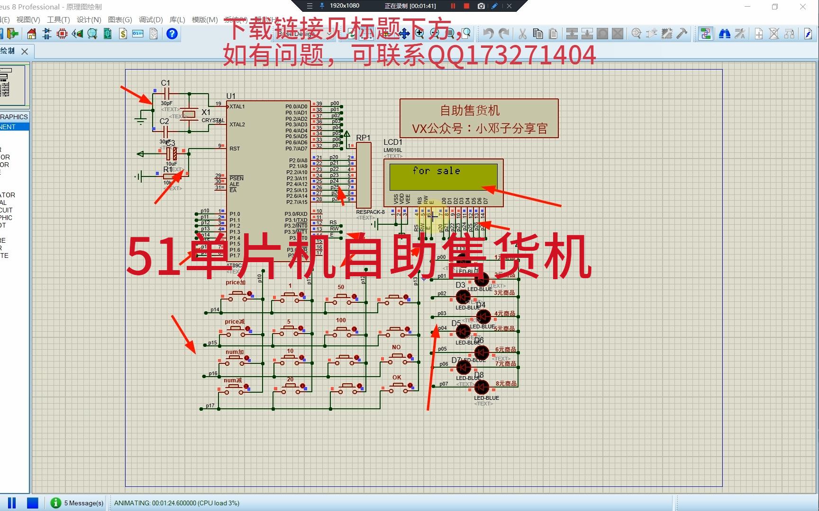This screenshot has height=511, width=819.
Task: Toggle latch dot on price加 button
Action: [249, 294]
